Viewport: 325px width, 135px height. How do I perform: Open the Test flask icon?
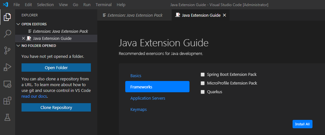click(7, 118)
